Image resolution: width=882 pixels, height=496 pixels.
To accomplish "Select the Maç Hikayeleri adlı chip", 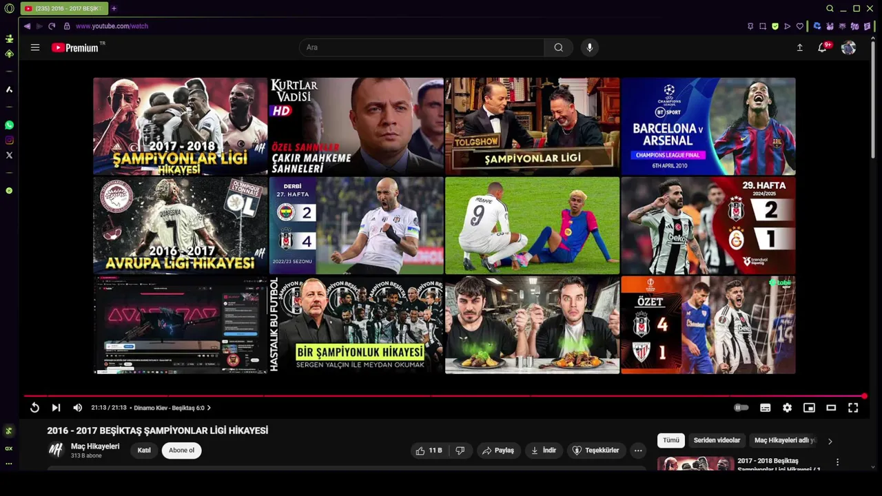I will pyautogui.click(x=785, y=440).
